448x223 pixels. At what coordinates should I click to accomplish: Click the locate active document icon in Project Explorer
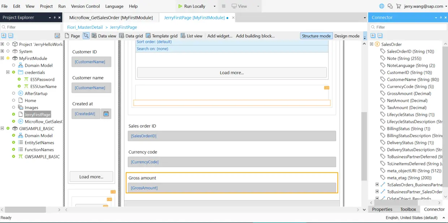click(x=57, y=35)
